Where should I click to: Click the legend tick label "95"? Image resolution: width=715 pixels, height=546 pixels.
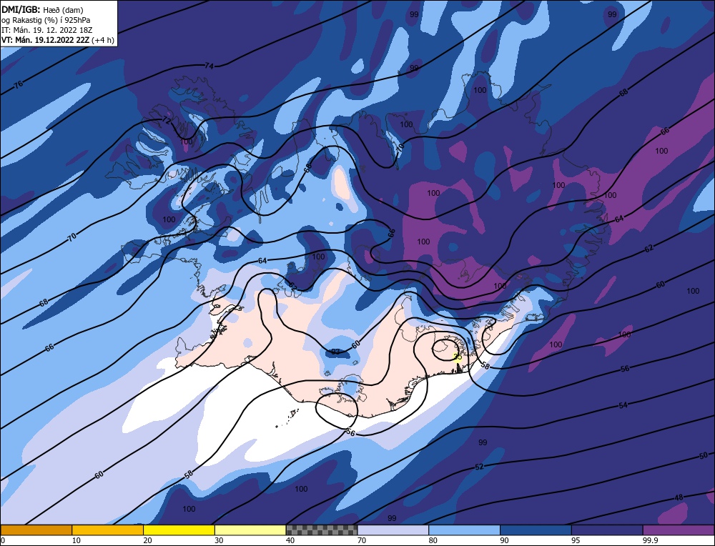pos(576,540)
